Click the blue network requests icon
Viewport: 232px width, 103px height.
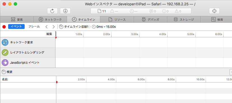[x=5, y=42]
